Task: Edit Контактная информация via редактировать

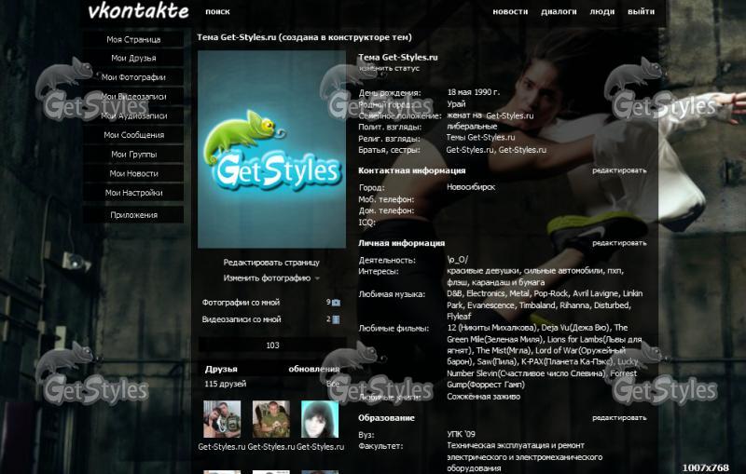Action: tap(619, 170)
